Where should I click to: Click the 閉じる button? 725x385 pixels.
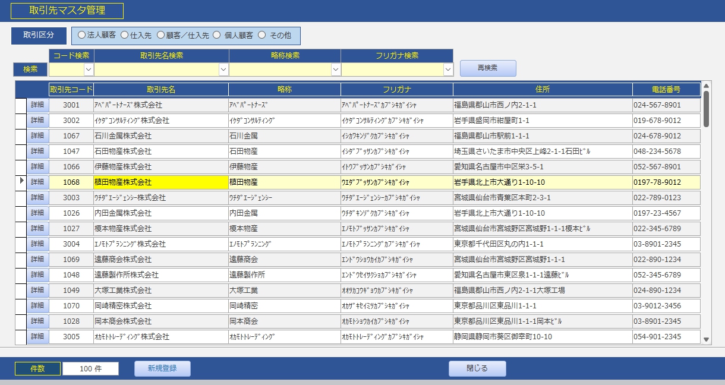(x=477, y=368)
